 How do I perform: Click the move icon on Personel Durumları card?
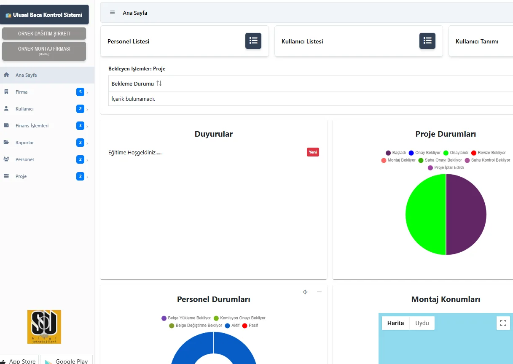[305, 292]
